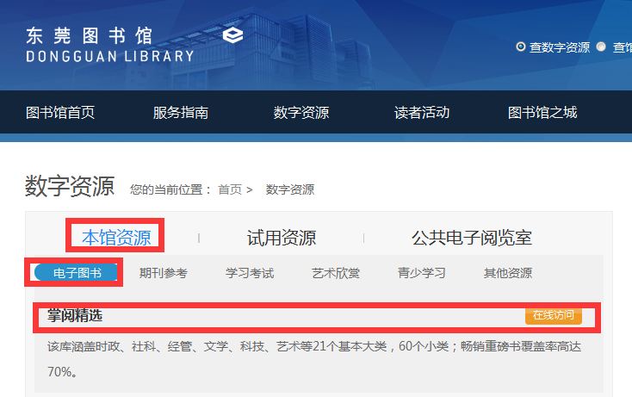Select the 查数字资源 radio button
This screenshot has height=397, width=632.
(x=520, y=47)
